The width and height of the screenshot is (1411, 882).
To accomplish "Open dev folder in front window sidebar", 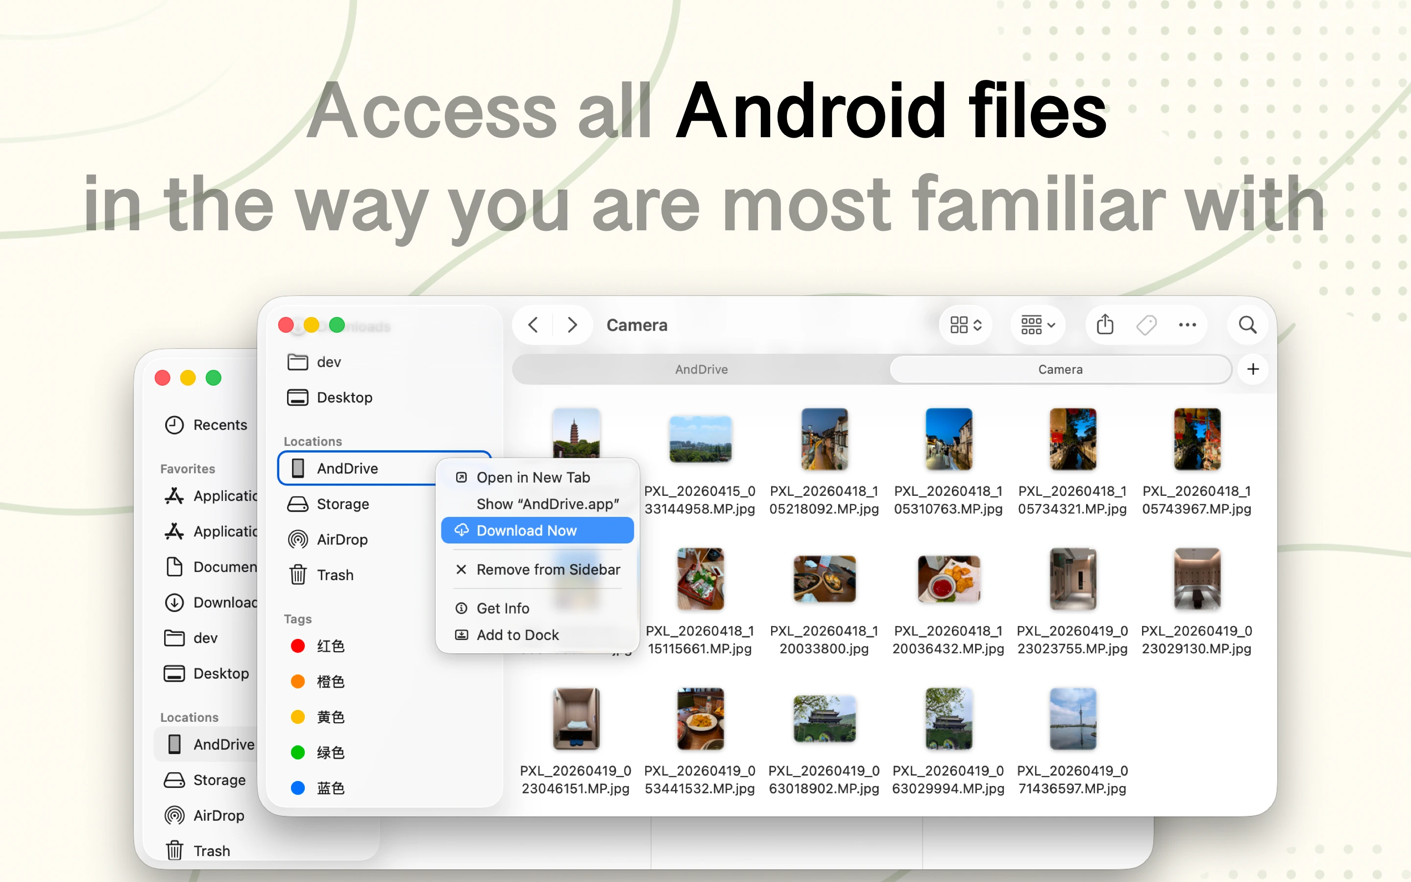I will [x=385, y=362].
